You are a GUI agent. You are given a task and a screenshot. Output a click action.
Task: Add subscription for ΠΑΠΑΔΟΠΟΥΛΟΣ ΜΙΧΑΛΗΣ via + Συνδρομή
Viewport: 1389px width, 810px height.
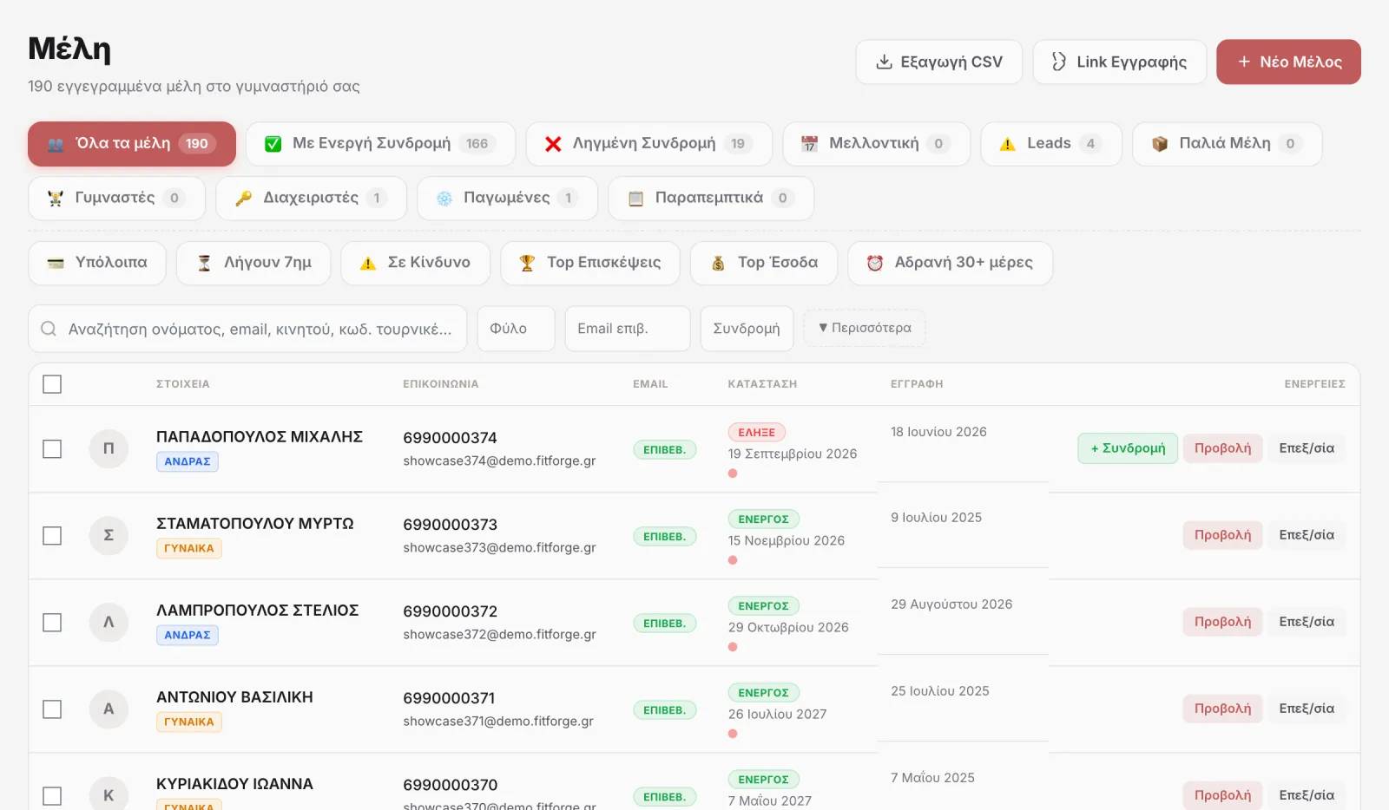1128,448
